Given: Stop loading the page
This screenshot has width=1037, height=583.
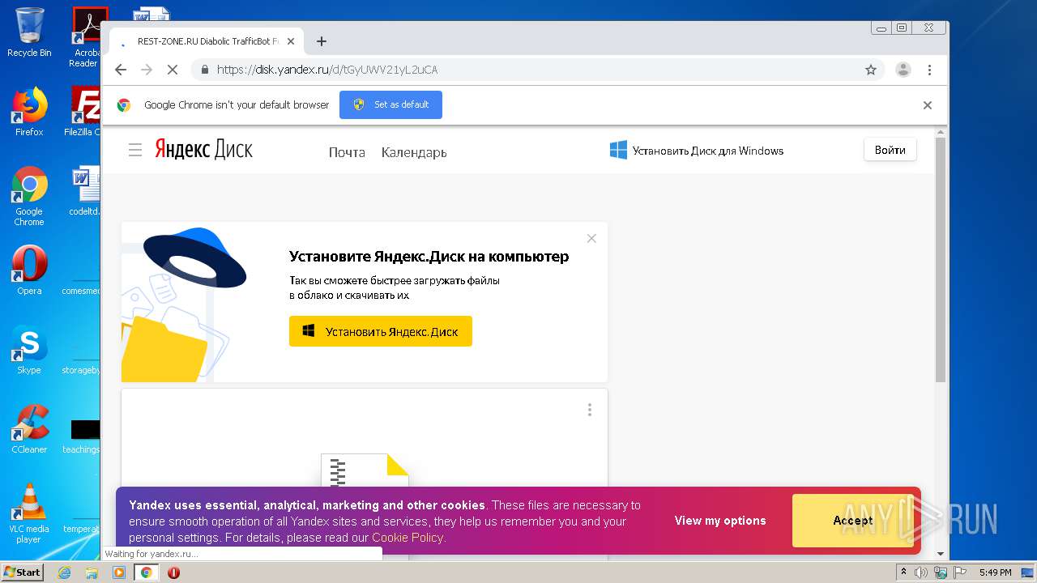Looking at the screenshot, I should [172, 70].
